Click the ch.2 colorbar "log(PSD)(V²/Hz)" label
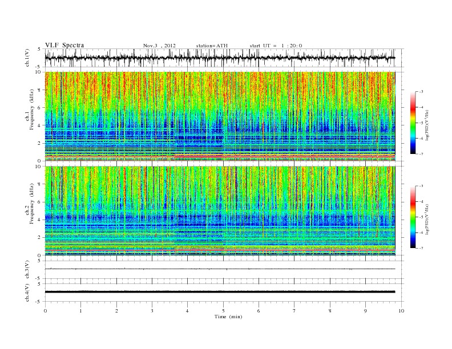Screen dimensions: 452x349 (x=427, y=219)
